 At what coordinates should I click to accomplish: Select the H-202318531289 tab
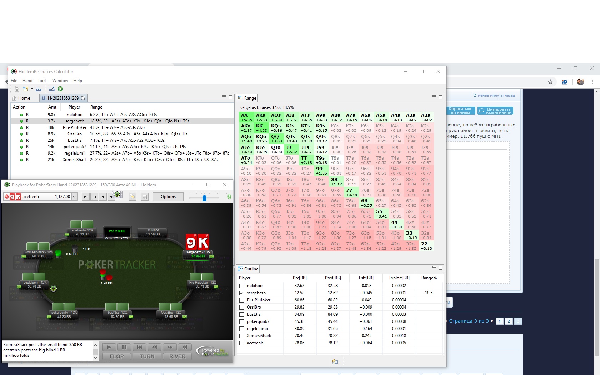[x=63, y=98]
